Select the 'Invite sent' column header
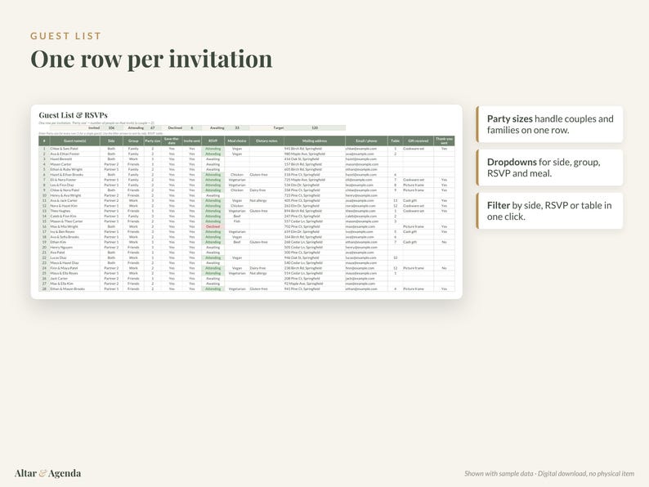 pyautogui.click(x=191, y=141)
